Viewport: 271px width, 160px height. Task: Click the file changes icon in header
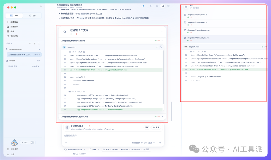pos(163,6)
